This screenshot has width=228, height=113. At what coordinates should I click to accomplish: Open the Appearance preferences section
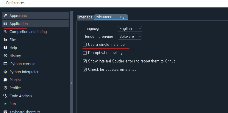click(35, 15)
